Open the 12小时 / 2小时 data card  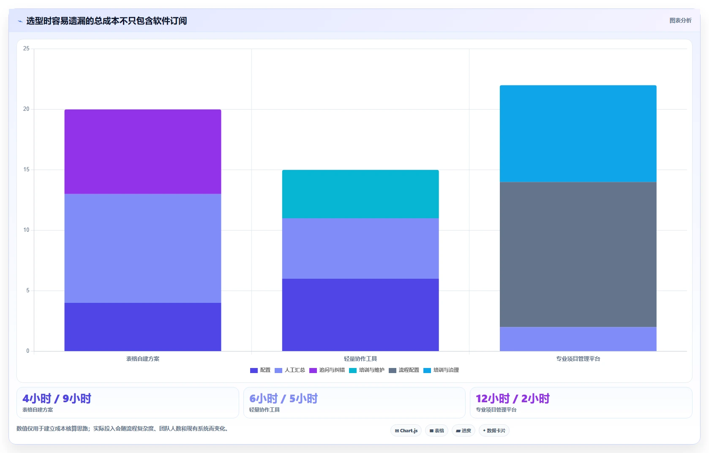coord(581,403)
